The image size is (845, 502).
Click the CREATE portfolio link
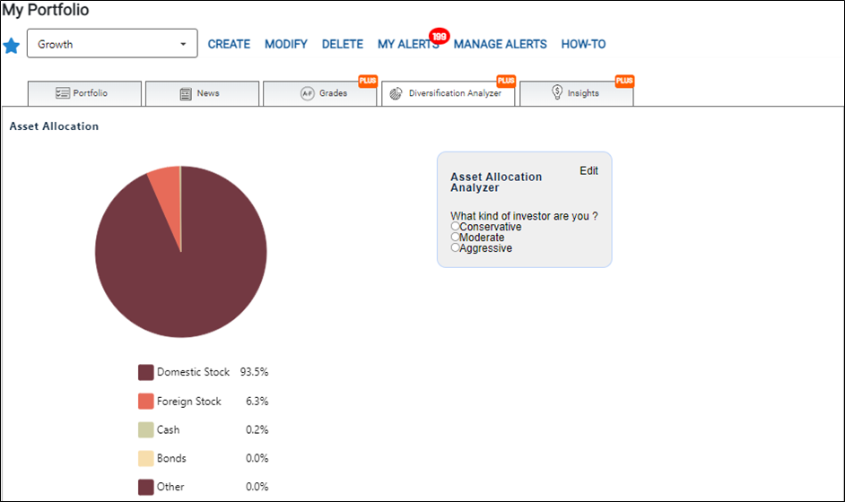pos(229,44)
